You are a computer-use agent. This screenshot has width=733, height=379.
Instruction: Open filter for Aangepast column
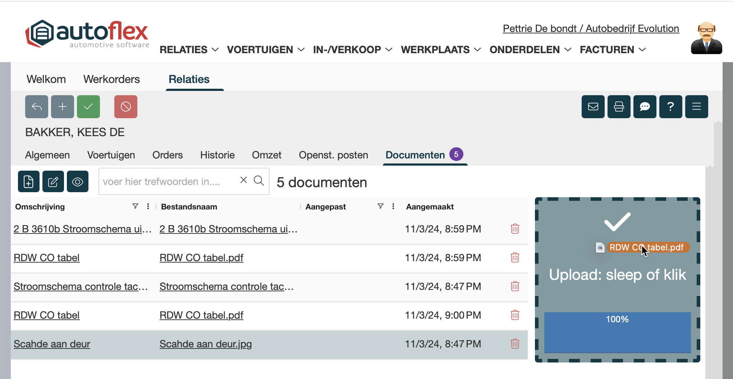[380, 206]
